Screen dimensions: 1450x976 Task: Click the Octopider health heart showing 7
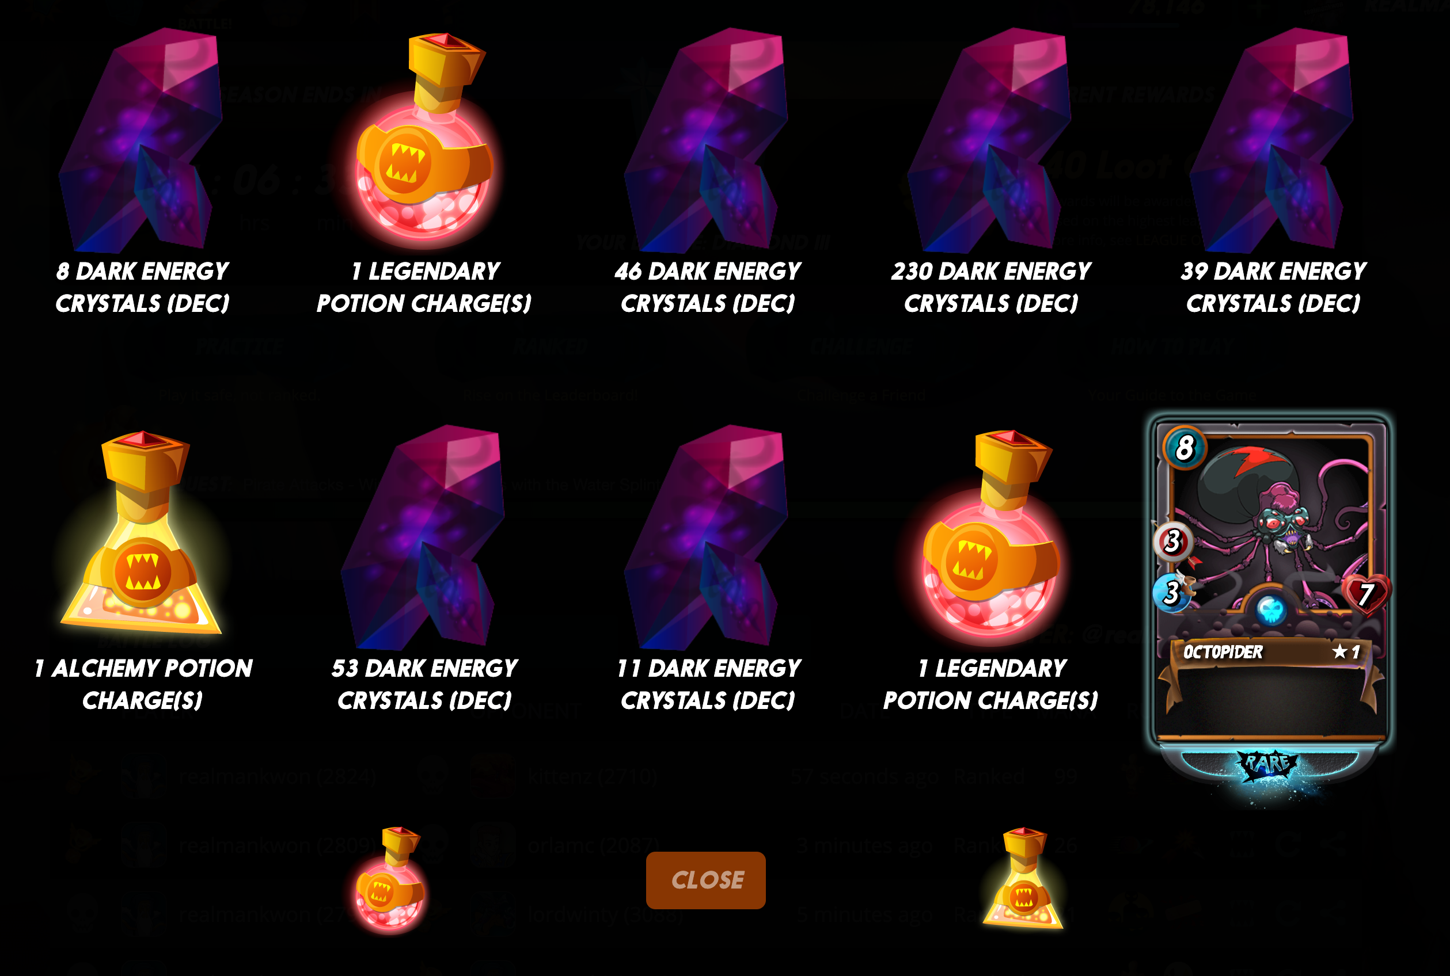1367,594
